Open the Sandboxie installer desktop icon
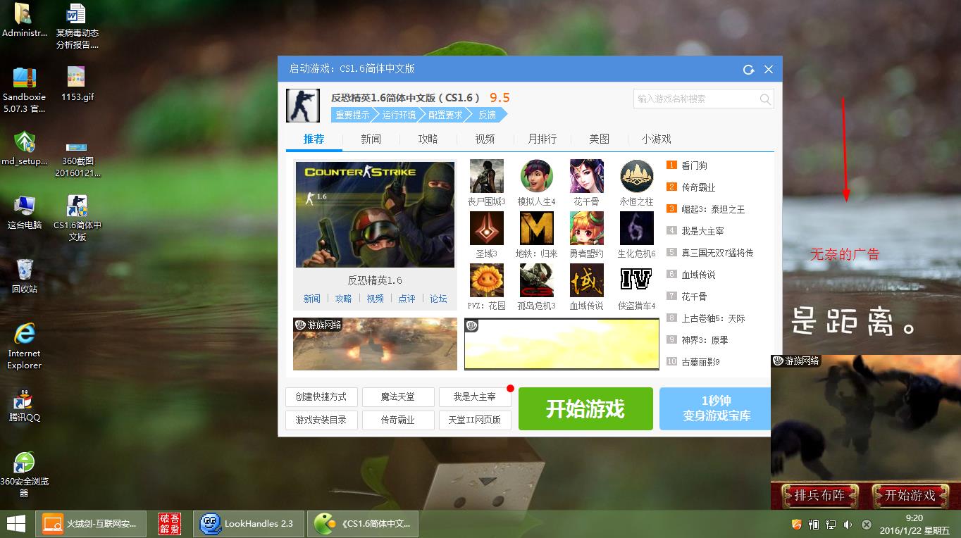This screenshot has width=961, height=538. [24, 77]
